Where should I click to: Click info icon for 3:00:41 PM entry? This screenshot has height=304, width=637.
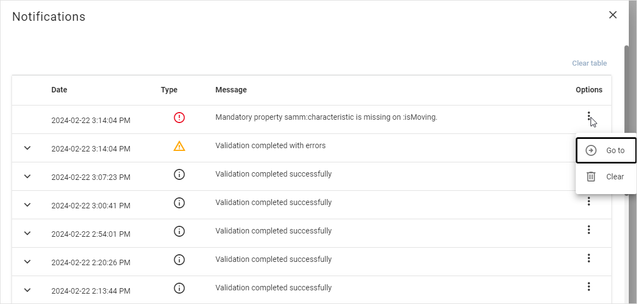point(179,203)
